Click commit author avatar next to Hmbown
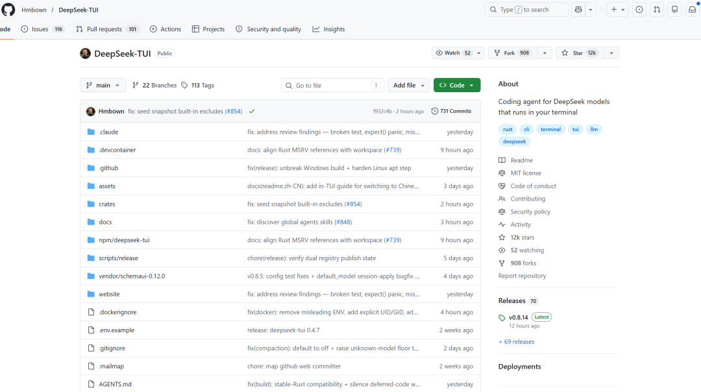 (91, 111)
